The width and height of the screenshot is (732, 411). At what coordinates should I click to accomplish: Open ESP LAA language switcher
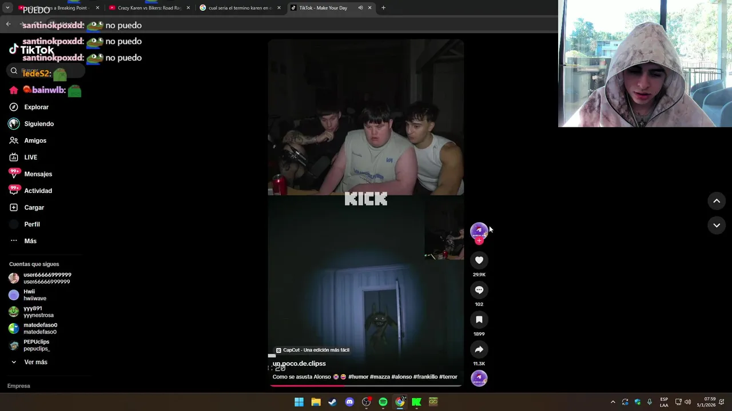[x=664, y=402]
